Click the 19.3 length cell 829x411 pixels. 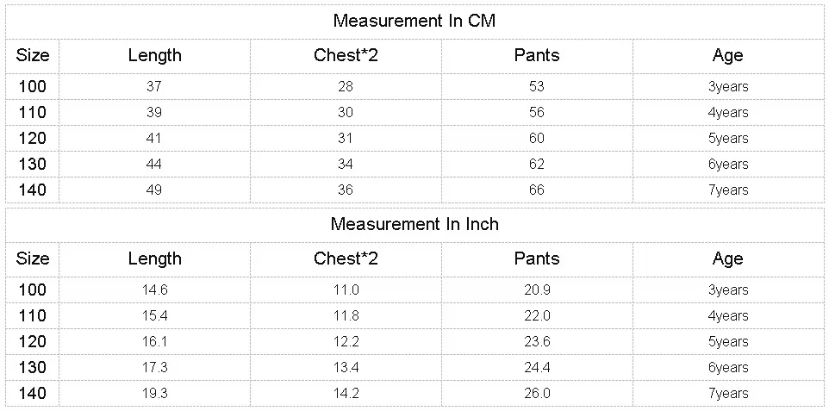click(x=154, y=393)
